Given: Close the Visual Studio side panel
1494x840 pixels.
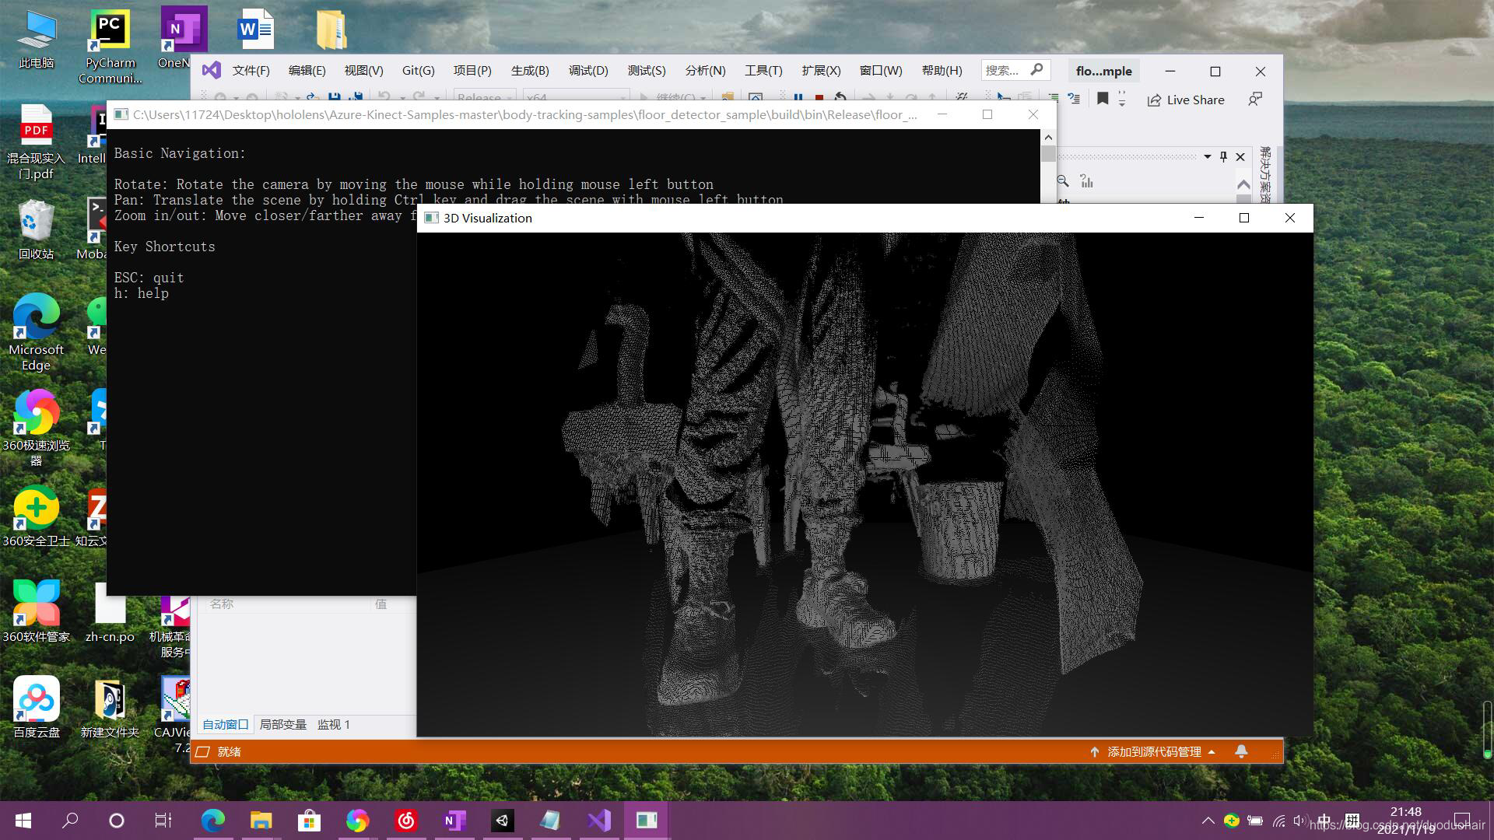Looking at the screenshot, I should 1240,156.
